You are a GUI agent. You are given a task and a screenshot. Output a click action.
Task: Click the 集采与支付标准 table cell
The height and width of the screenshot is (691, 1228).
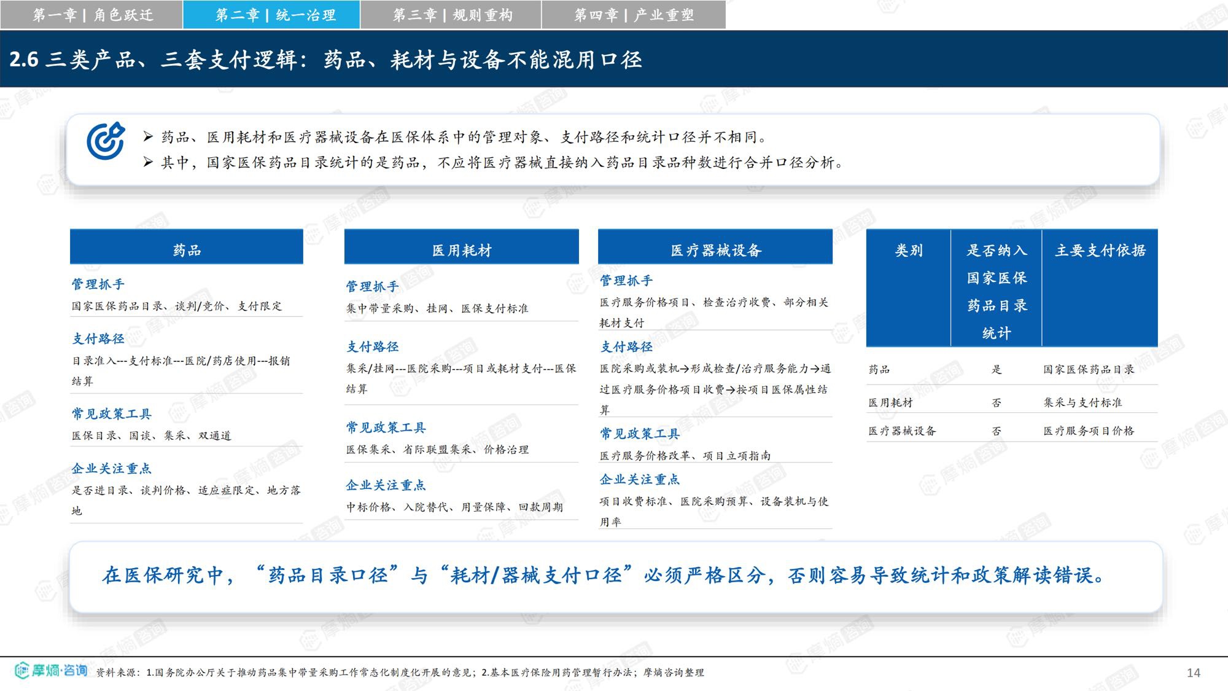tap(1082, 402)
